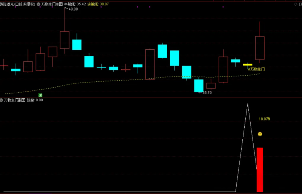Click the last red hollow candlestick

(x=260, y=48)
